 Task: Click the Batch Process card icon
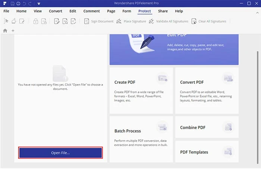163,127
